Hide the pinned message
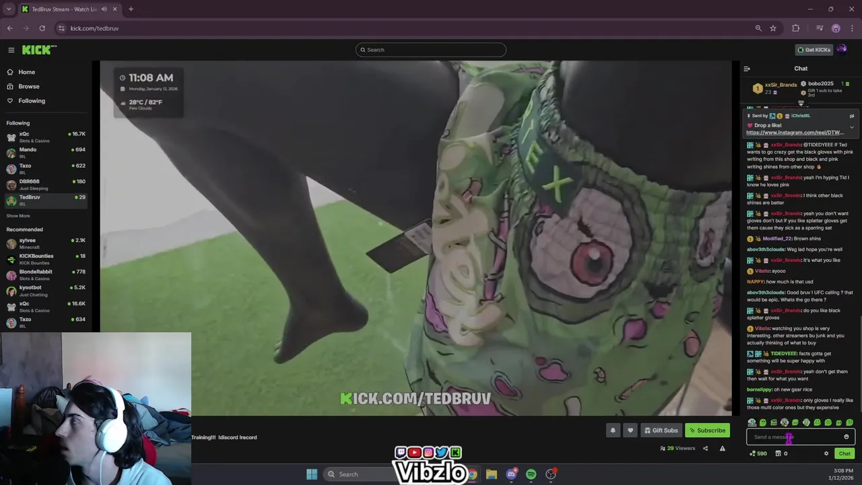862x485 pixels. pyautogui.click(x=851, y=116)
